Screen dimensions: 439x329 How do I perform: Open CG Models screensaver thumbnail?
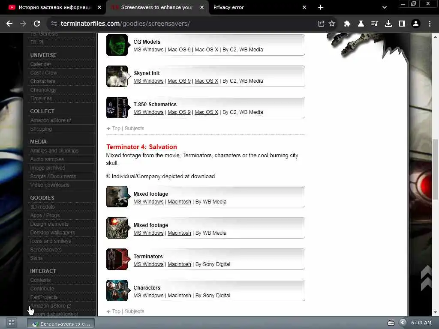click(x=117, y=45)
